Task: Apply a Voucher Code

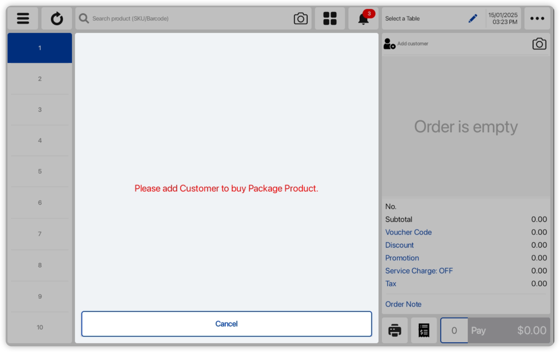Action: point(408,232)
